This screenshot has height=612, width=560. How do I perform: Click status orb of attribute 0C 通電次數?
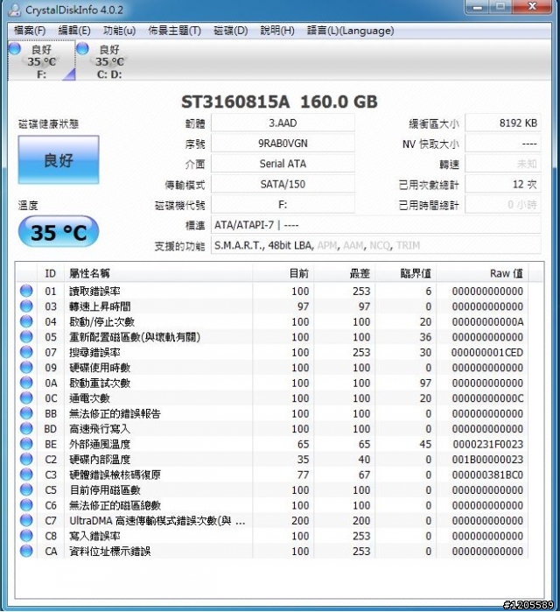tap(26, 397)
